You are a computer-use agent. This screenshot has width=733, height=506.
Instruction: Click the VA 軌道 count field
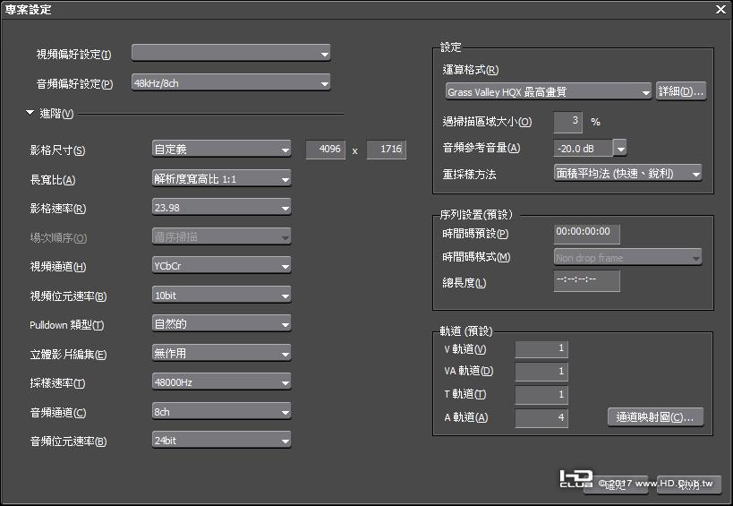coord(541,372)
